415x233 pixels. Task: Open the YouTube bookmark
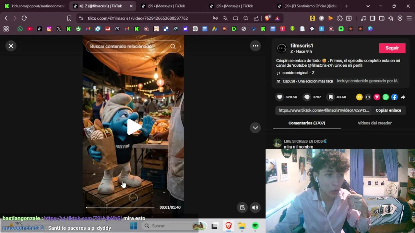30,29
